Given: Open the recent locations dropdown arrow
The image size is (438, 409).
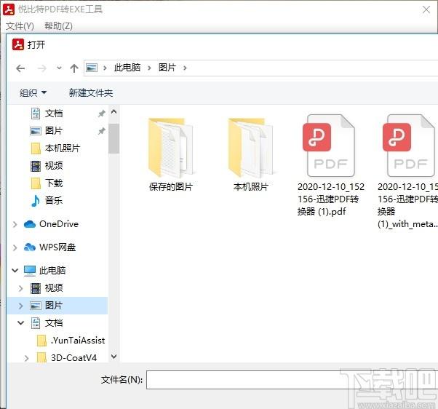Looking at the screenshot, I should tap(59, 68).
